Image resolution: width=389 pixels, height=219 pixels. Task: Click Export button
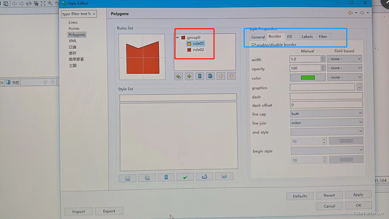point(109,211)
